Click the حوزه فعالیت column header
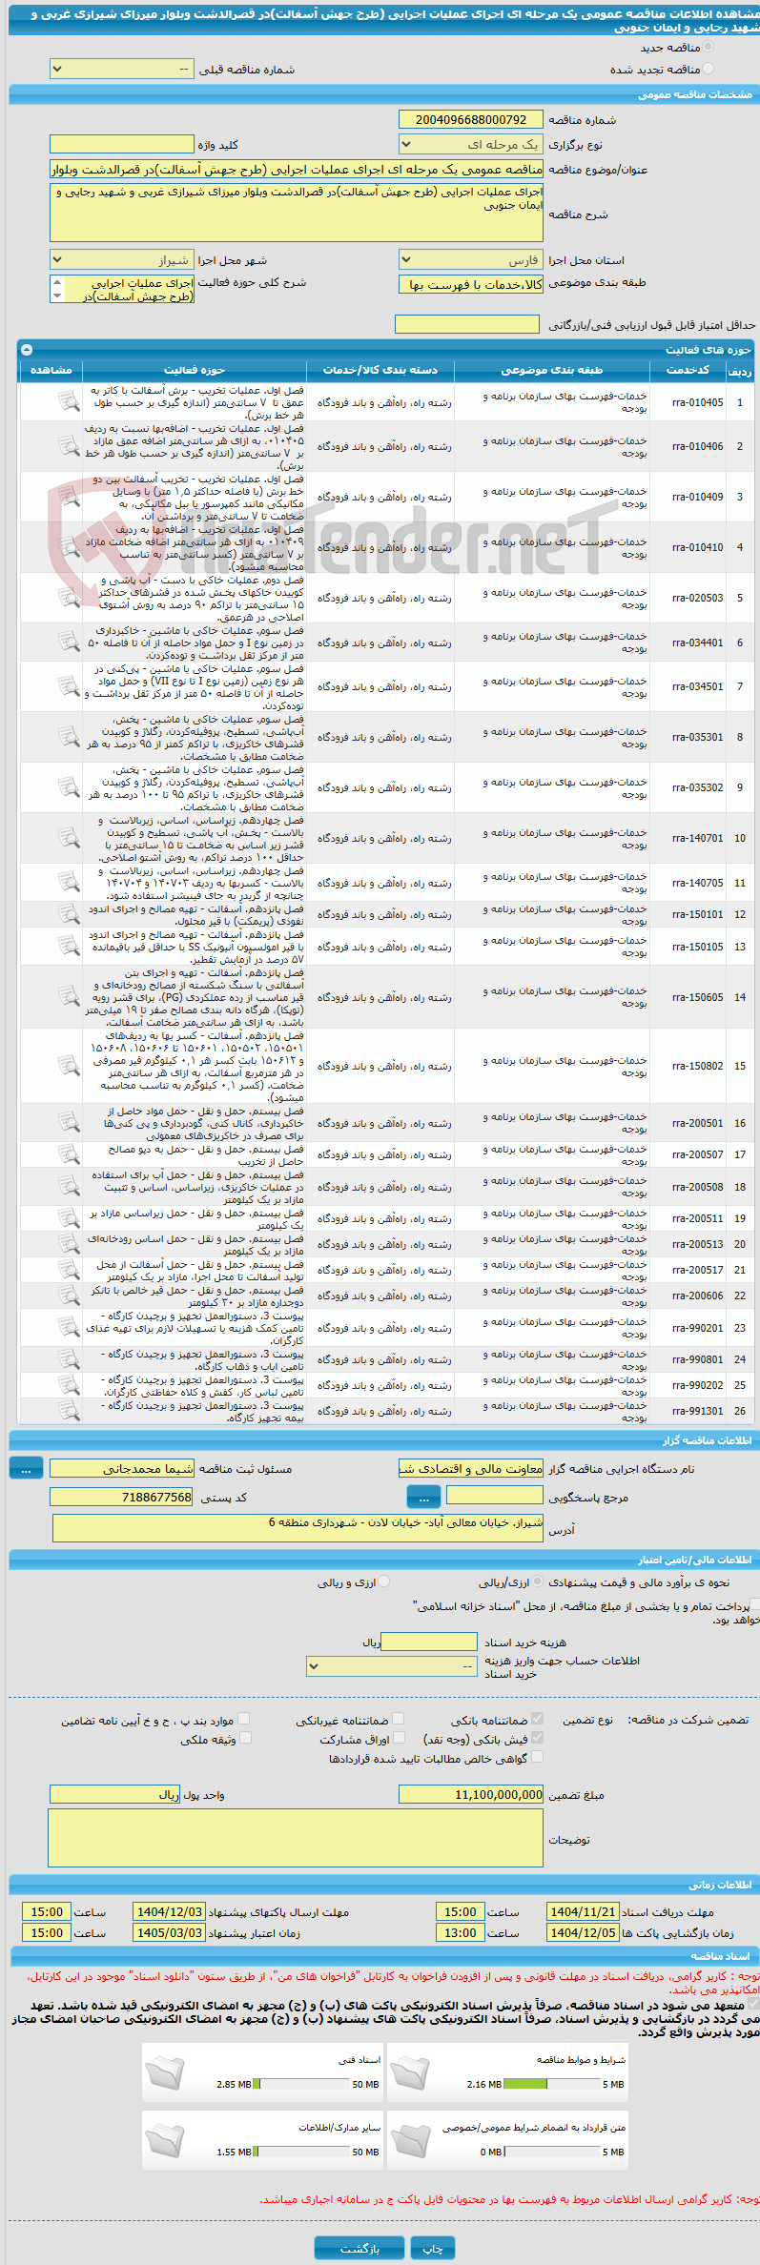This screenshot has width=760, height=2265. [x=195, y=370]
